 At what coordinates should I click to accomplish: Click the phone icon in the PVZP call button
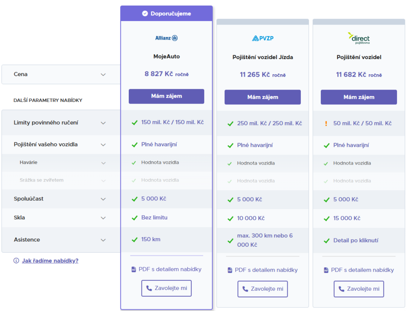point(245,289)
